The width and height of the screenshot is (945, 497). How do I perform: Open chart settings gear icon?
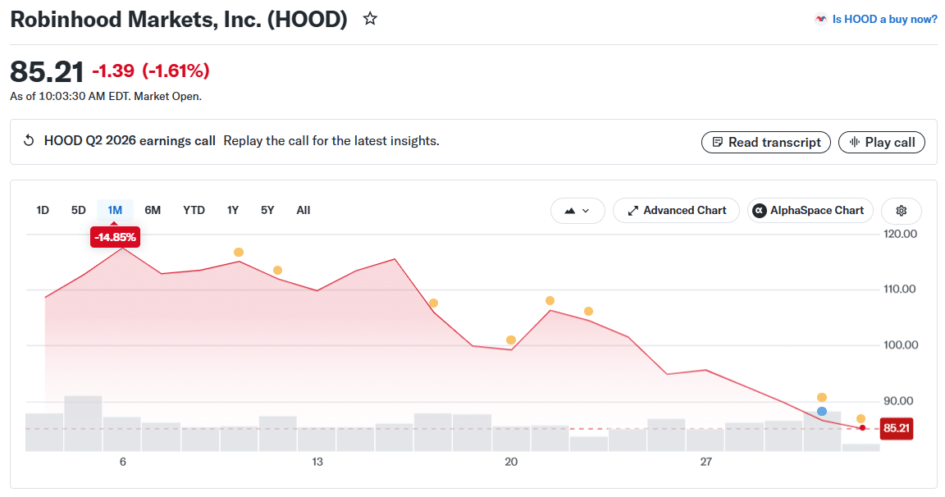tap(901, 211)
